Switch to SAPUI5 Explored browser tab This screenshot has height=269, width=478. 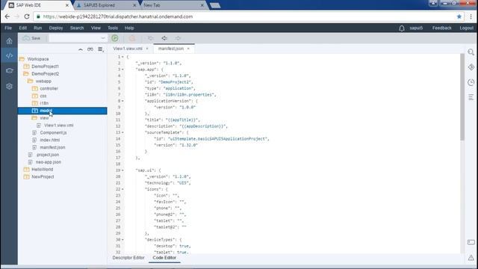tap(99, 5)
